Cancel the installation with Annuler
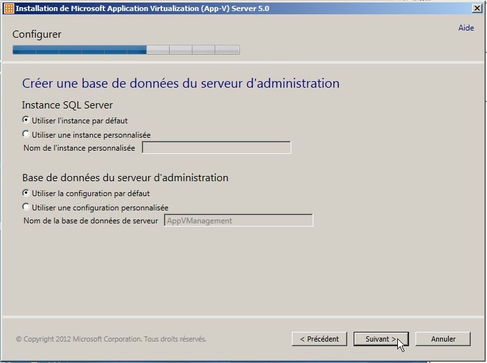Screen dimensions: 487x363 pyautogui.click(x=443, y=339)
